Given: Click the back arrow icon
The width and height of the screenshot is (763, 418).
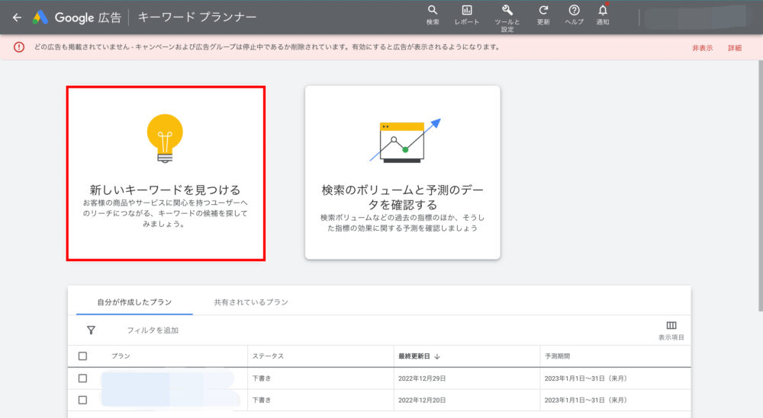Looking at the screenshot, I should tap(17, 17).
